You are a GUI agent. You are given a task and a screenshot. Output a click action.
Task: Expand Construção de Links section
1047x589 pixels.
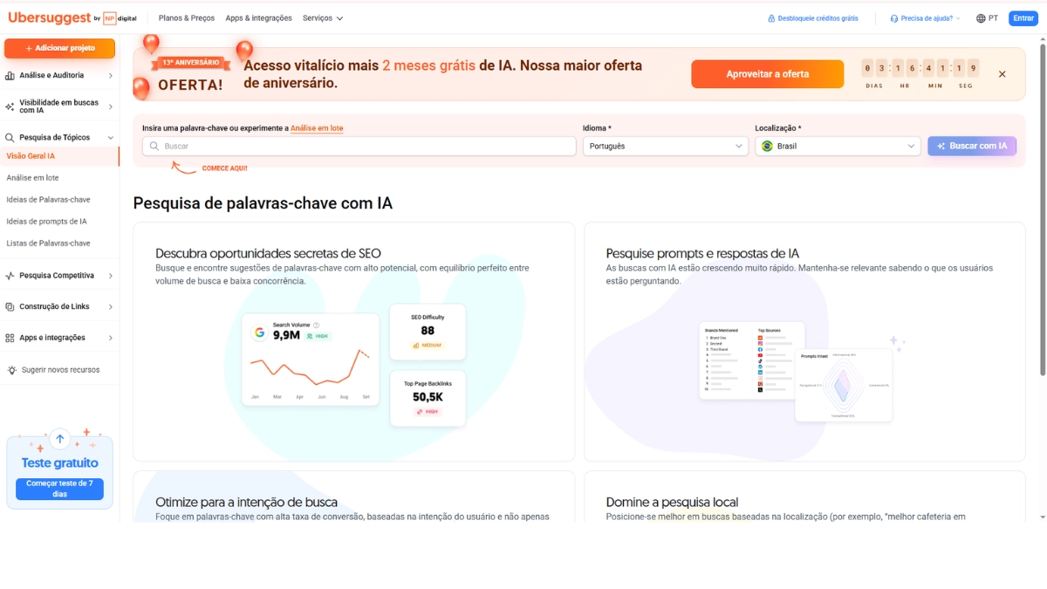111,307
